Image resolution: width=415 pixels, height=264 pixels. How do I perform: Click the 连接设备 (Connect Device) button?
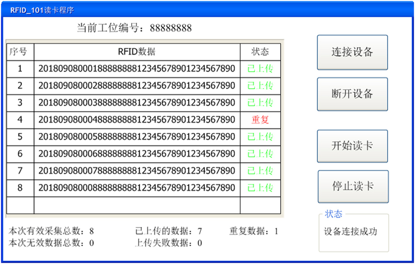tap(352, 52)
